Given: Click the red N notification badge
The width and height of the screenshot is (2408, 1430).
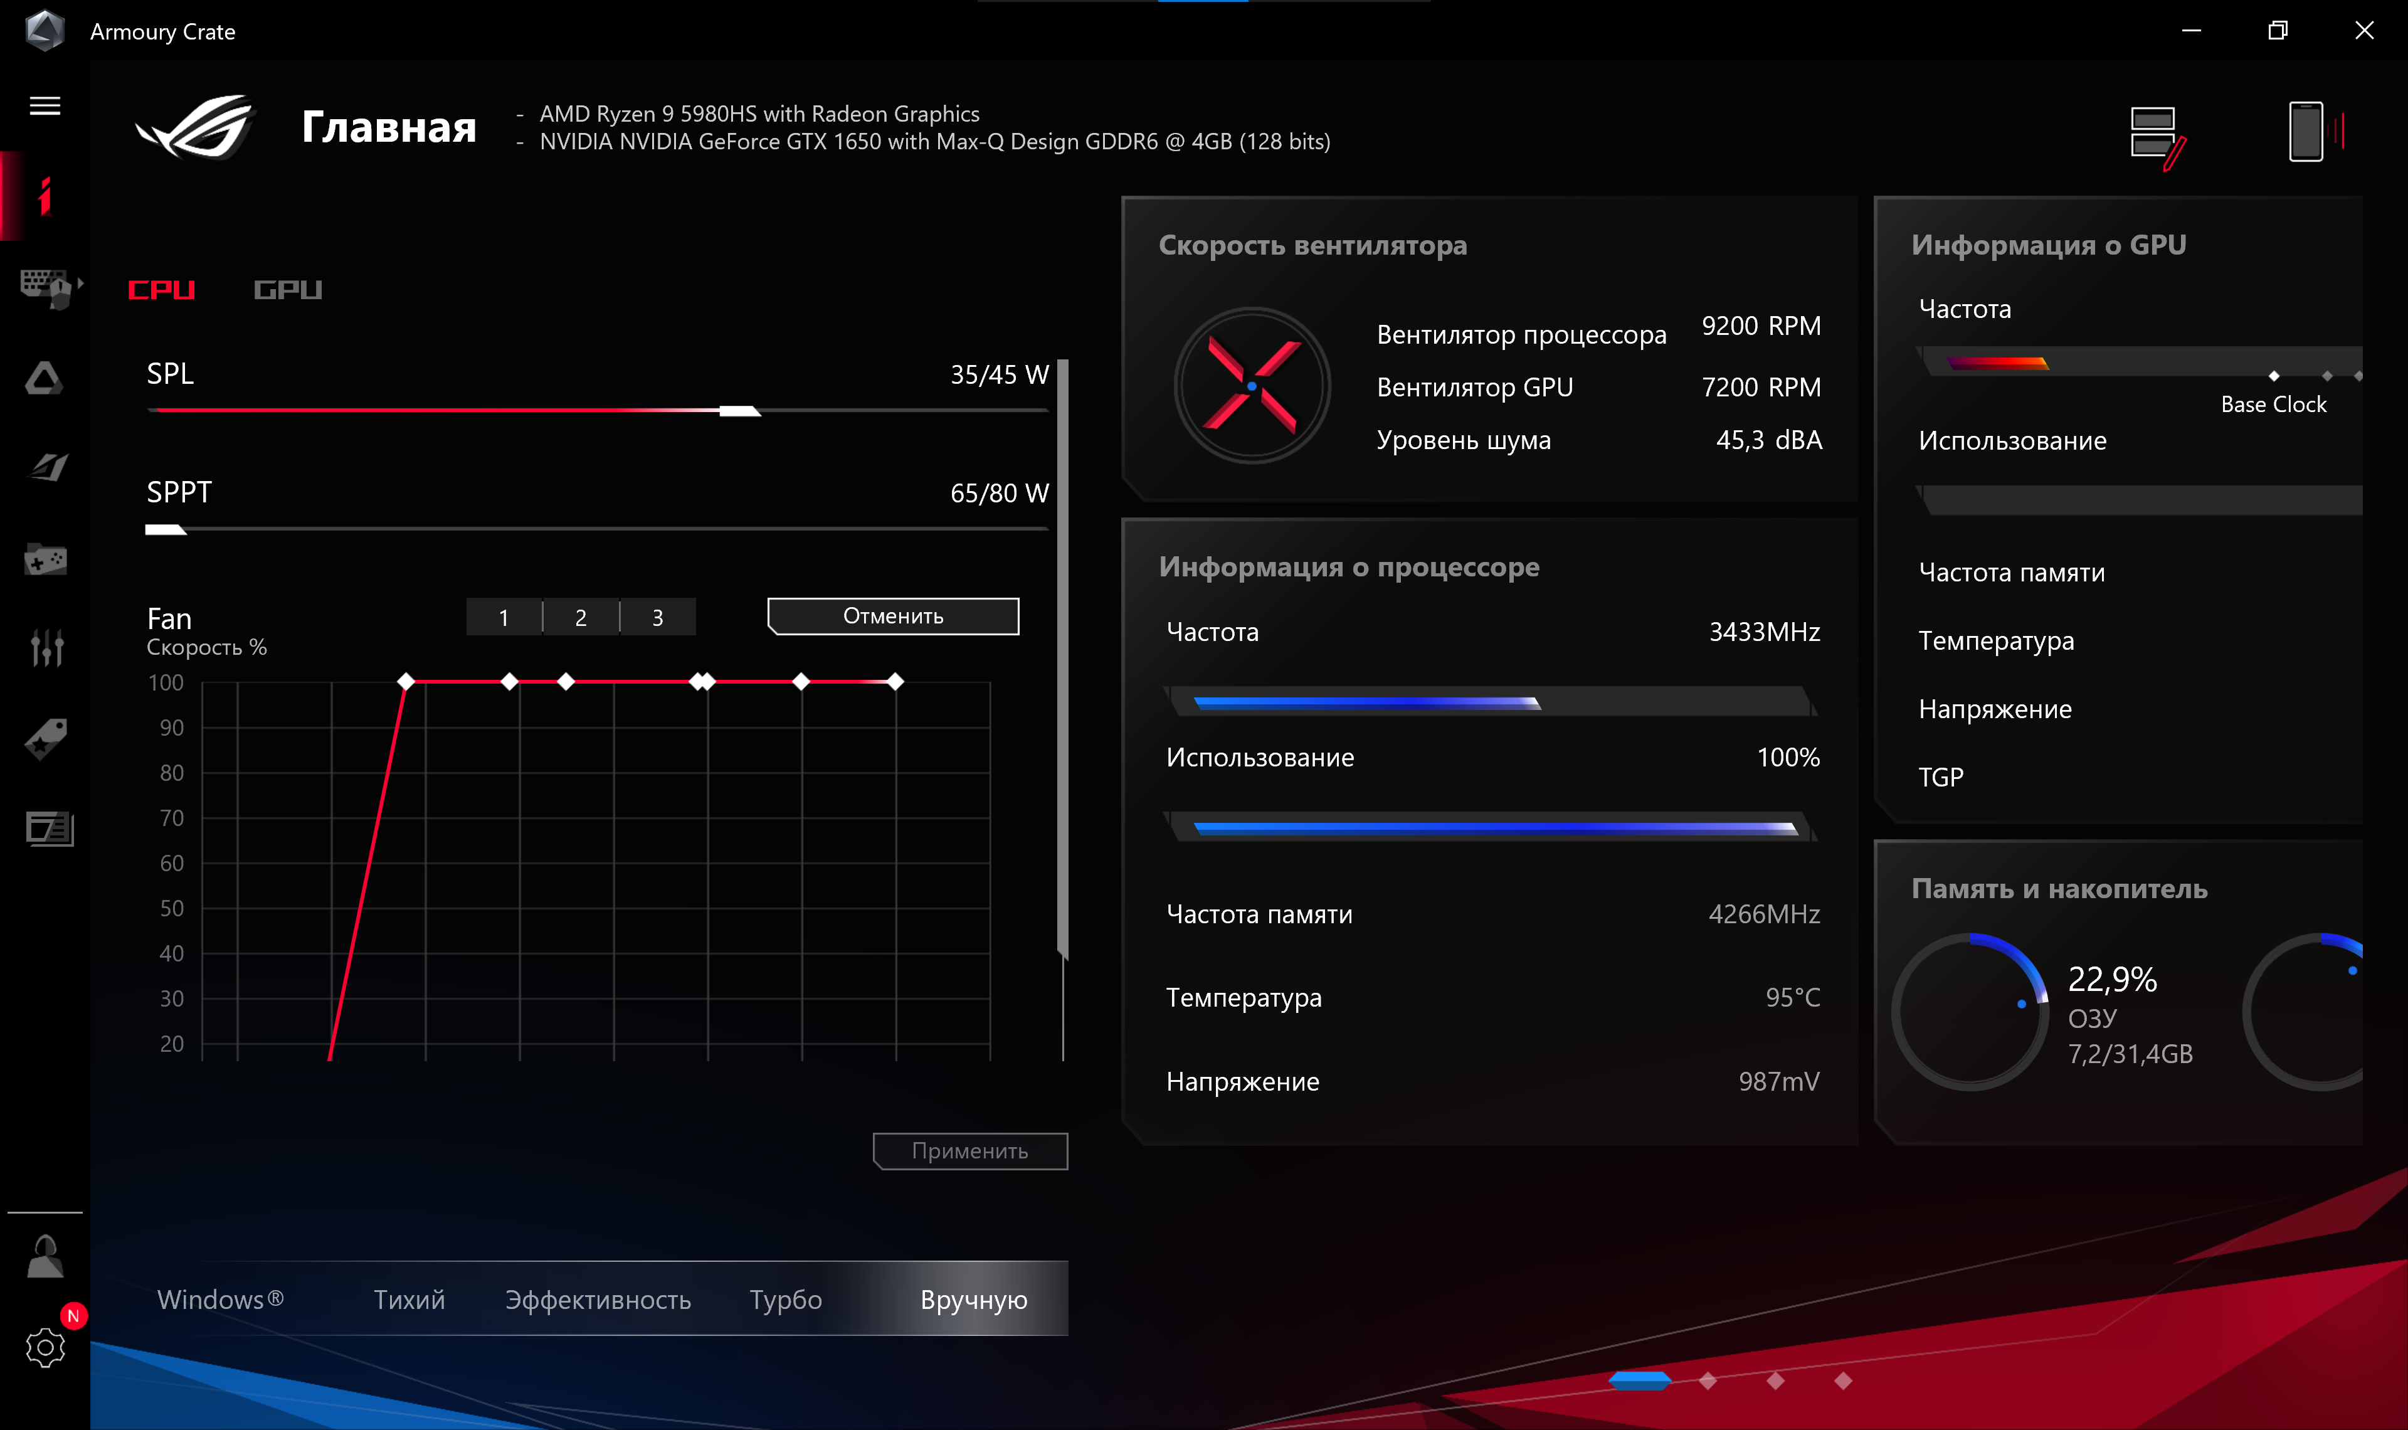Looking at the screenshot, I should pos(73,1316).
